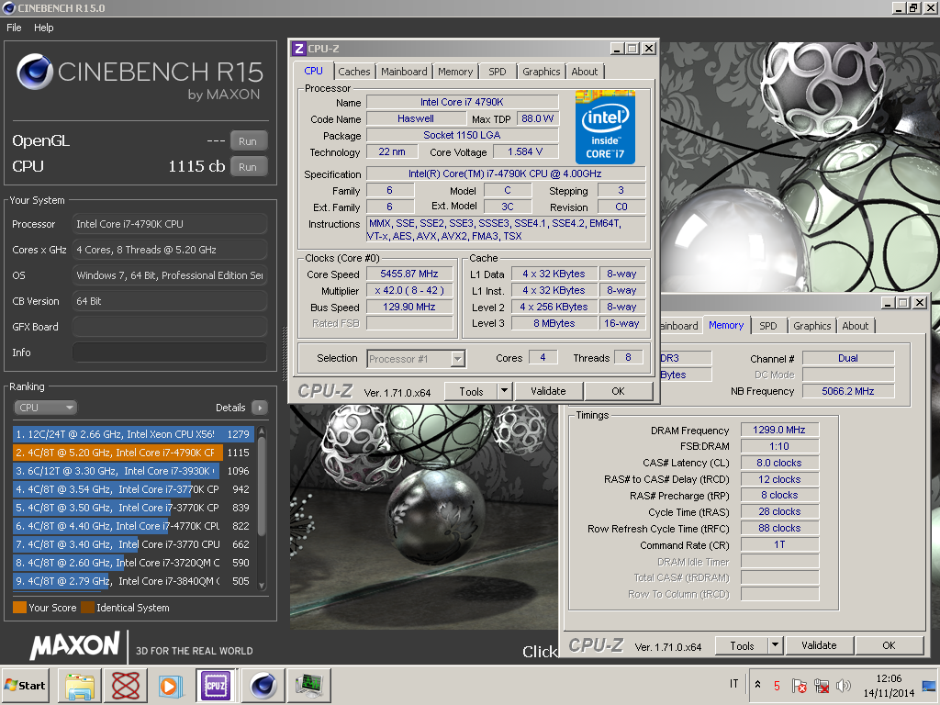The image size is (940, 705).
Task: Select CPU tab in front CPU-Z
Action: [313, 70]
